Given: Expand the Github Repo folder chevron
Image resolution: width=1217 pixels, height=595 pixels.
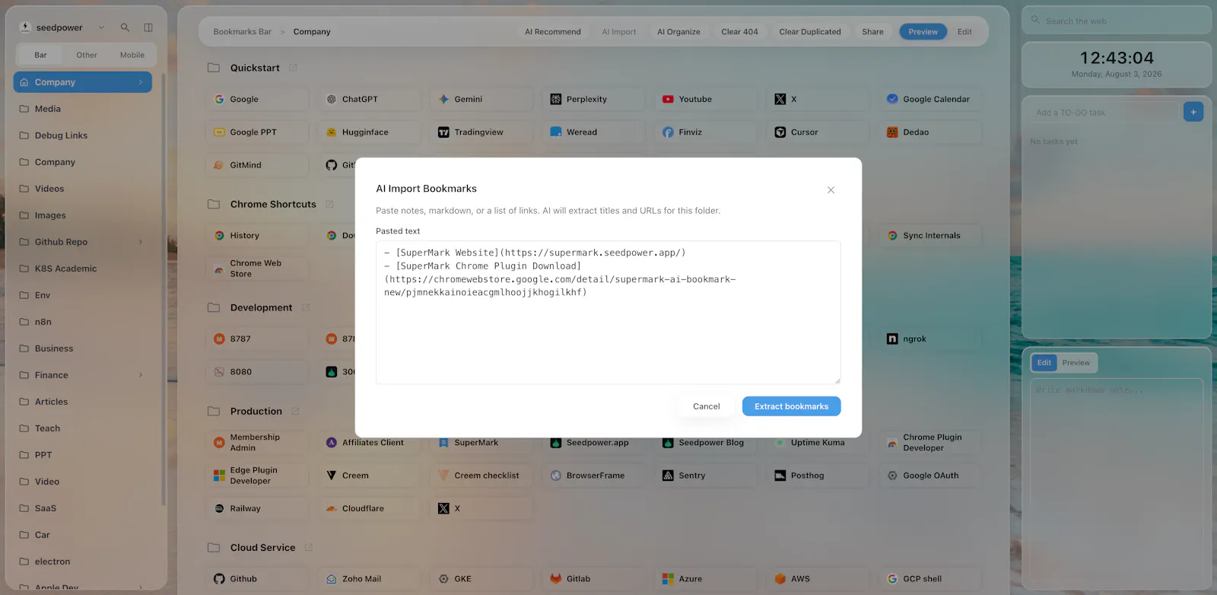Looking at the screenshot, I should click(x=141, y=242).
